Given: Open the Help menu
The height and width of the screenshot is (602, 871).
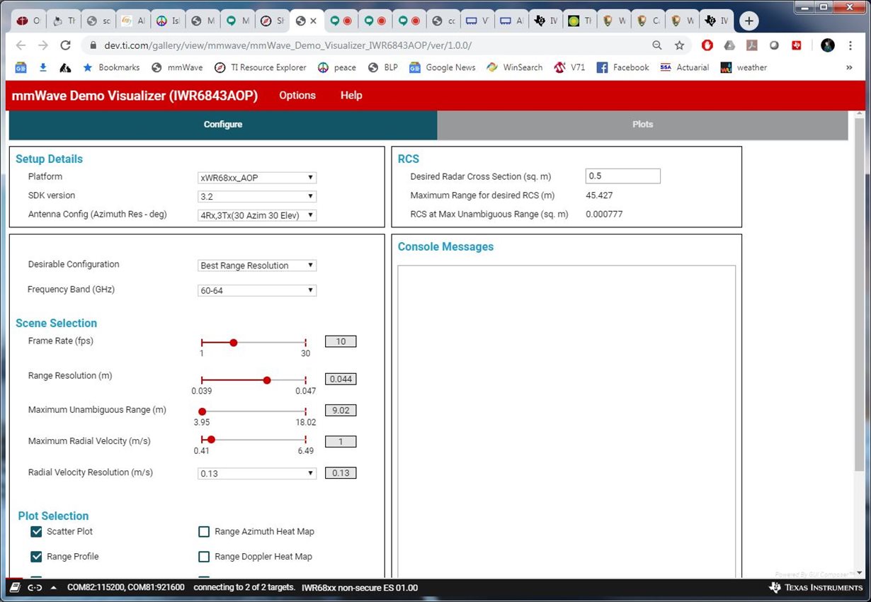Looking at the screenshot, I should click(x=351, y=95).
